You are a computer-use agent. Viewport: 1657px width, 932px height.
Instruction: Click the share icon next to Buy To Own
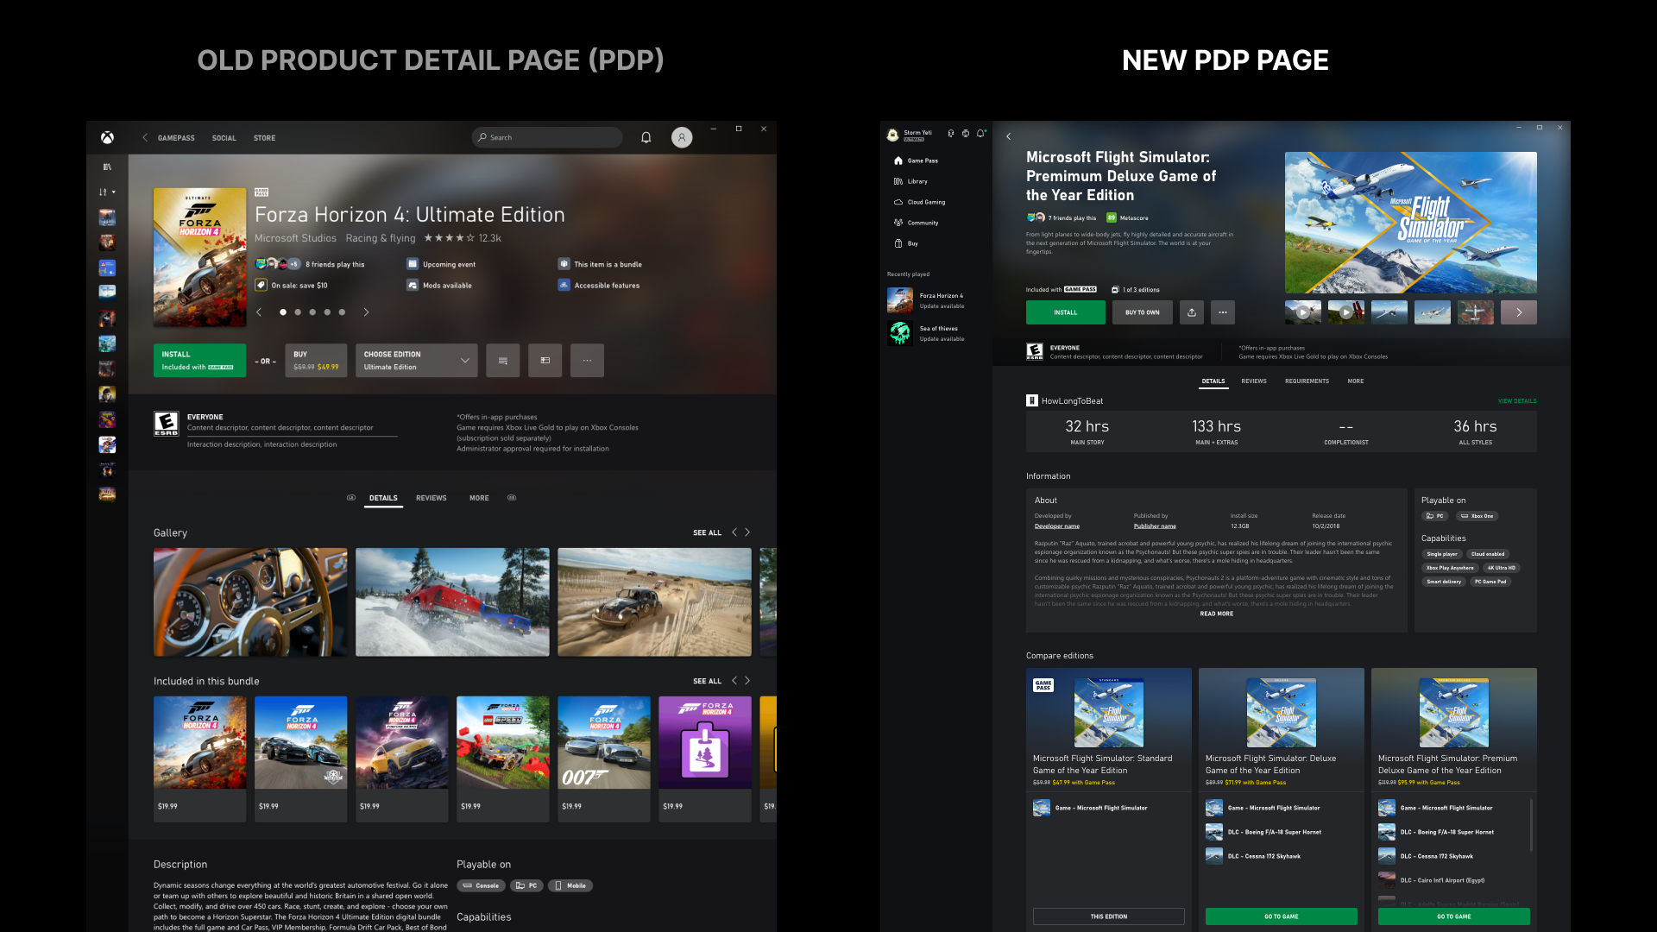(x=1192, y=312)
